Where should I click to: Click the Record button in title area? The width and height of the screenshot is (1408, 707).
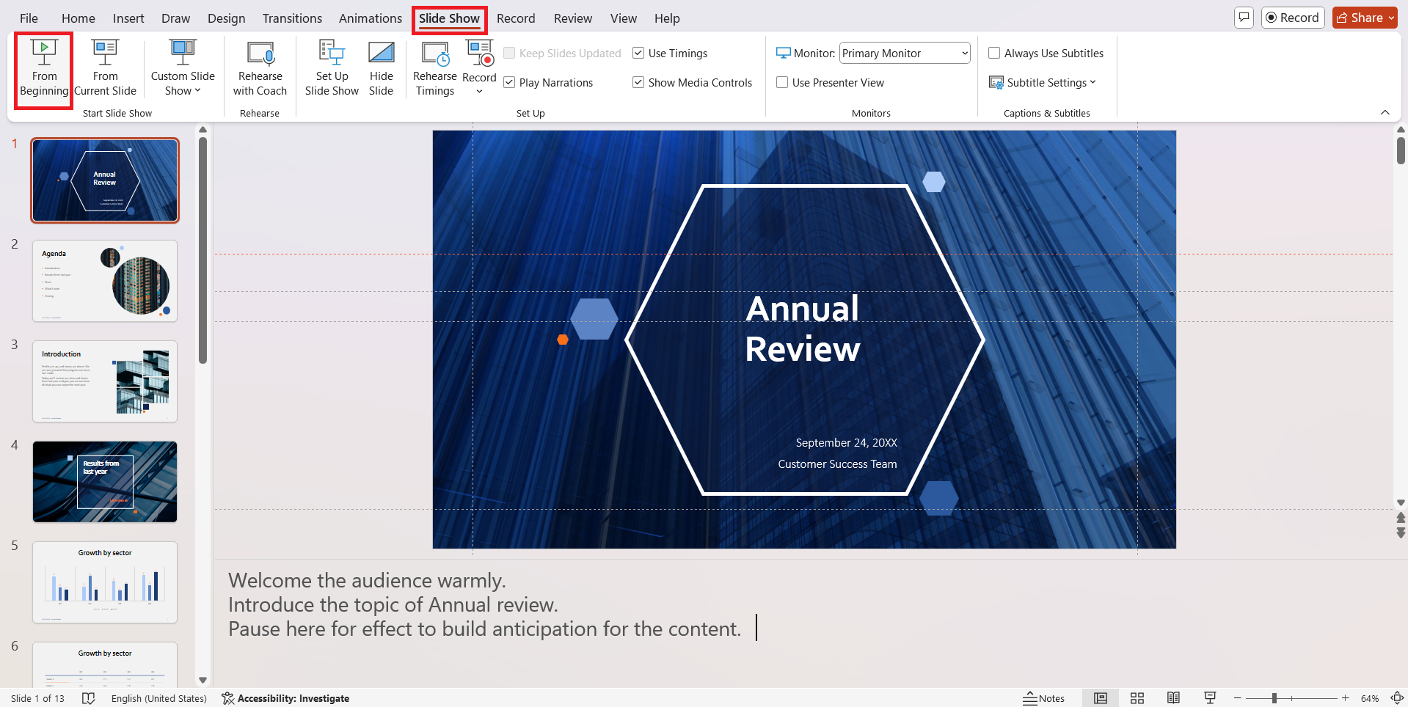point(1293,18)
